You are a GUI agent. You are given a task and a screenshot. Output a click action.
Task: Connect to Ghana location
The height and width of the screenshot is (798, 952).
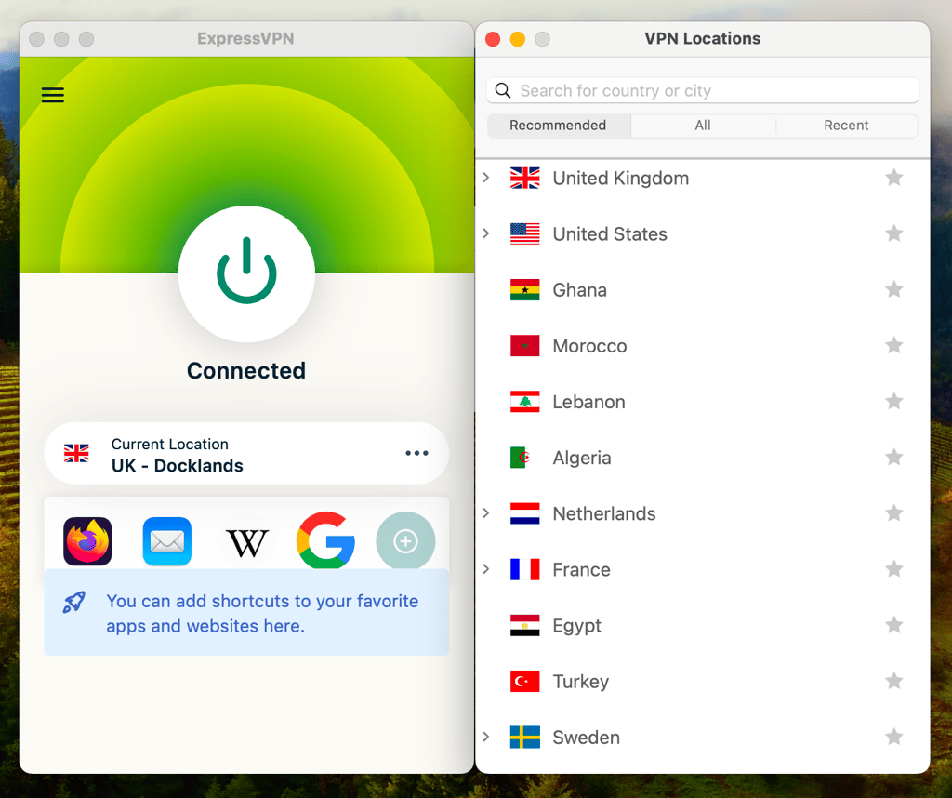point(580,289)
